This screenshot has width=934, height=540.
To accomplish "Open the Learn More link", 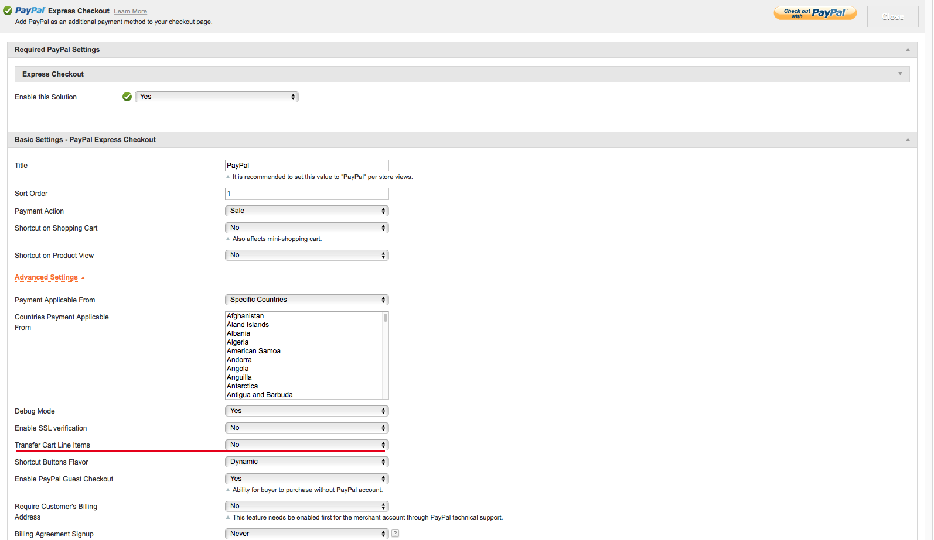I will [x=130, y=12].
